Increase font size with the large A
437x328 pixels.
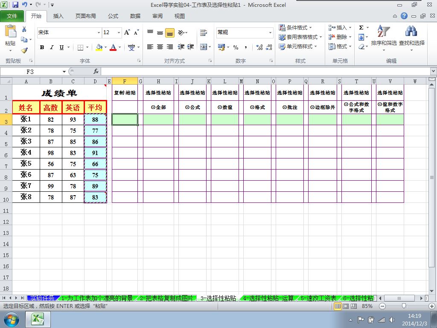click(x=127, y=32)
